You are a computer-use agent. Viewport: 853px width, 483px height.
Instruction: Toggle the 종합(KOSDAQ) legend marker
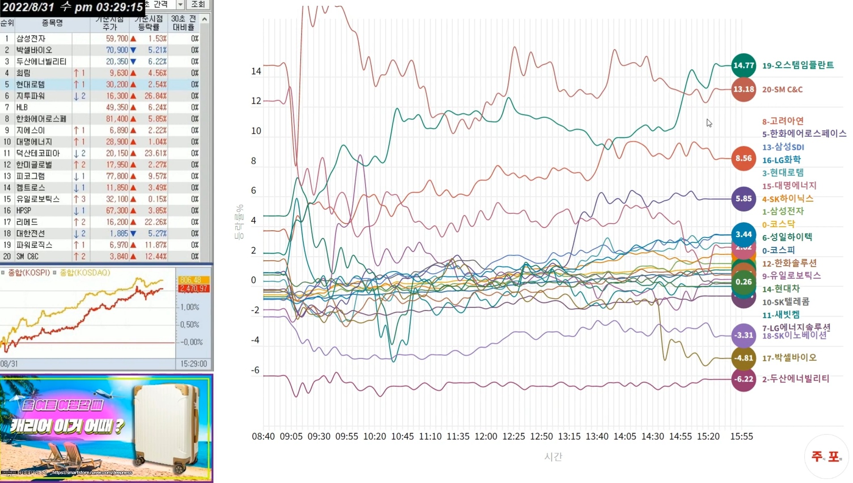[55, 273]
